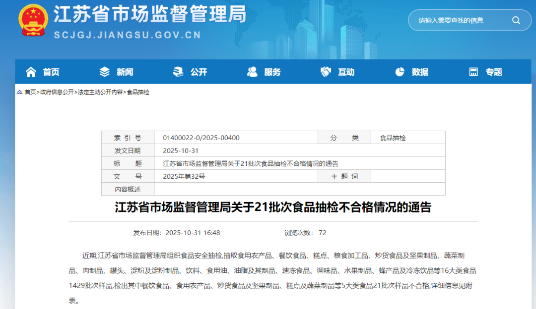Go to 首页 via breadcrumb link
Image resolution: width=536 pixels, height=309 pixels.
(30, 92)
